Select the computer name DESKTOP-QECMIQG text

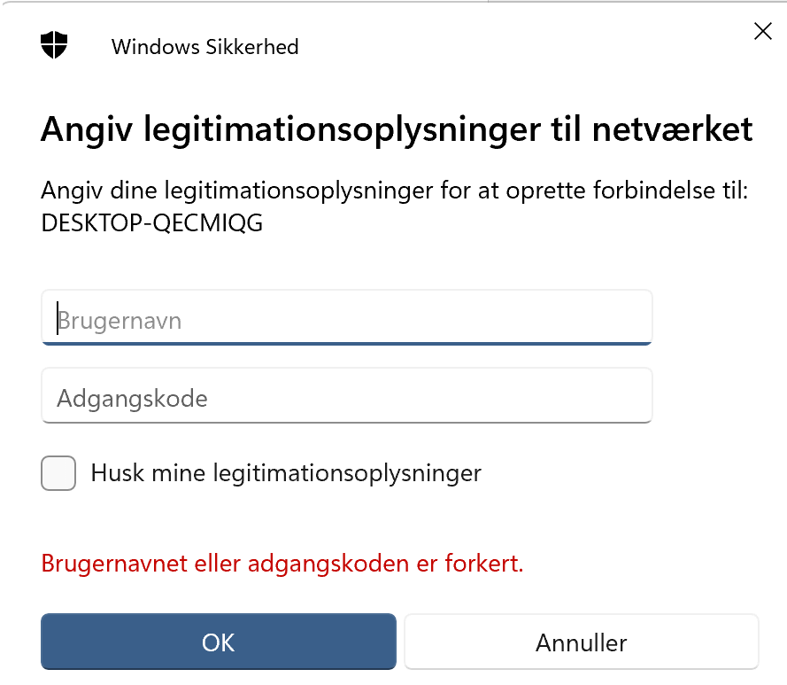click(152, 222)
